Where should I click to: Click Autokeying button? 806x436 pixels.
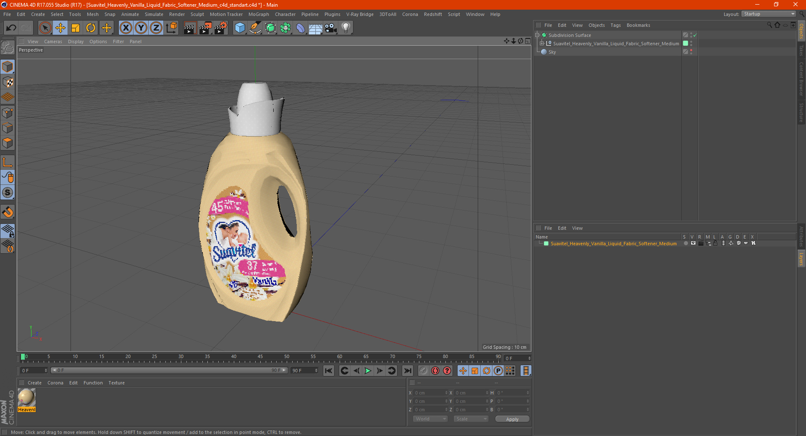click(435, 371)
